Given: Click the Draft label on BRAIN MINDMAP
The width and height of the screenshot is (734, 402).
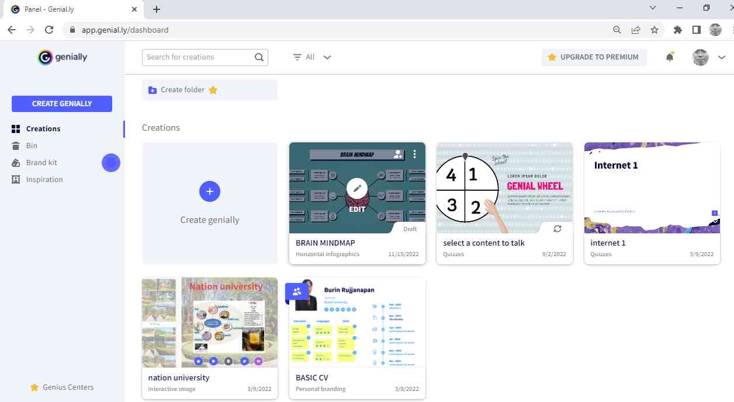Looking at the screenshot, I should (x=410, y=229).
